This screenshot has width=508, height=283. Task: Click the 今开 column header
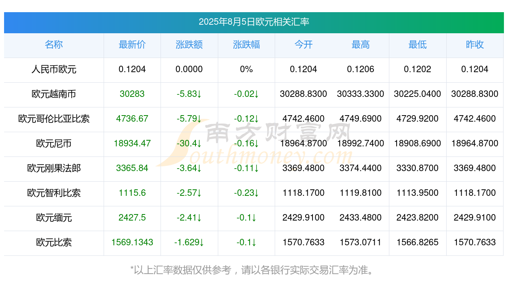coord(303,45)
